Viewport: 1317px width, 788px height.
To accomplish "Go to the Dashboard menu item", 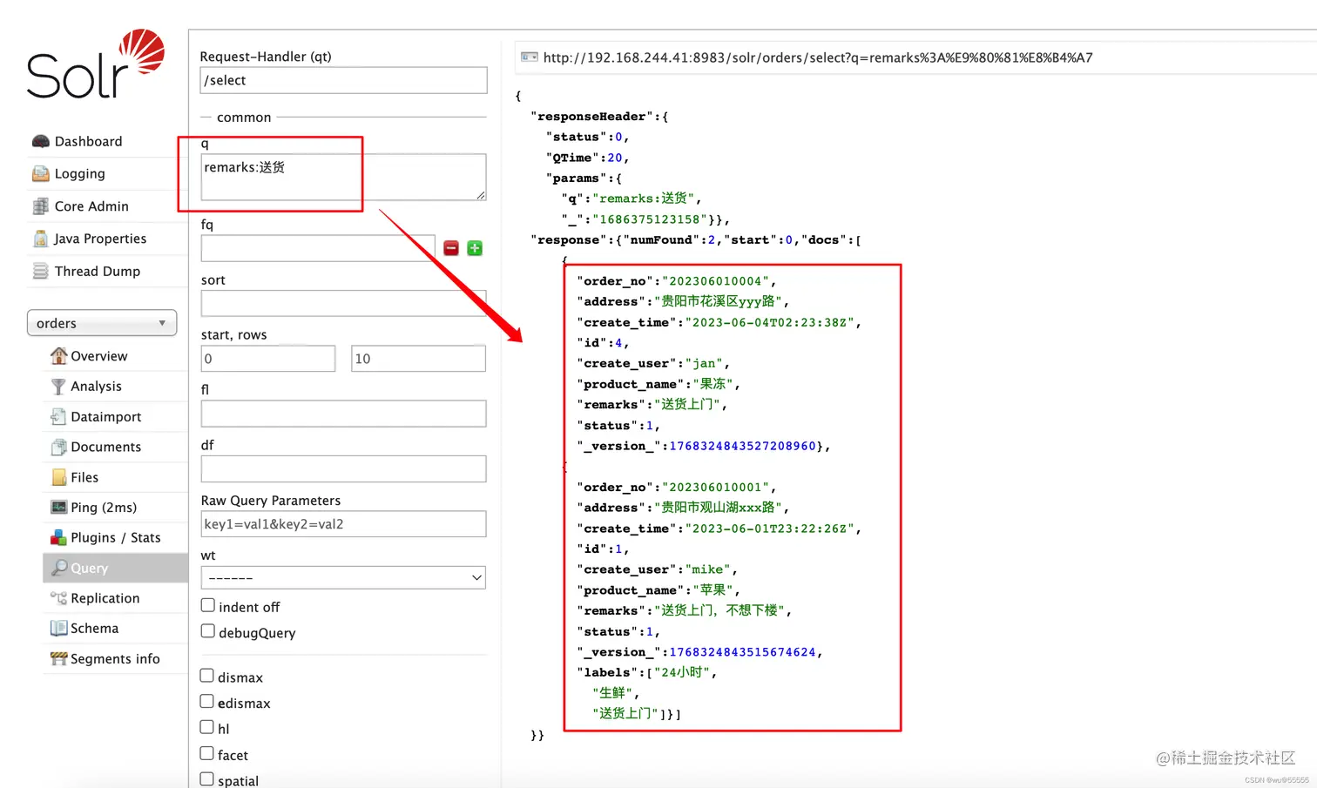I will pyautogui.click(x=89, y=142).
